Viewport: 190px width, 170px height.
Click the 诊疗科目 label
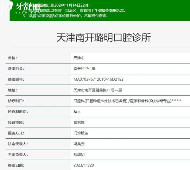(x=16, y=101)
